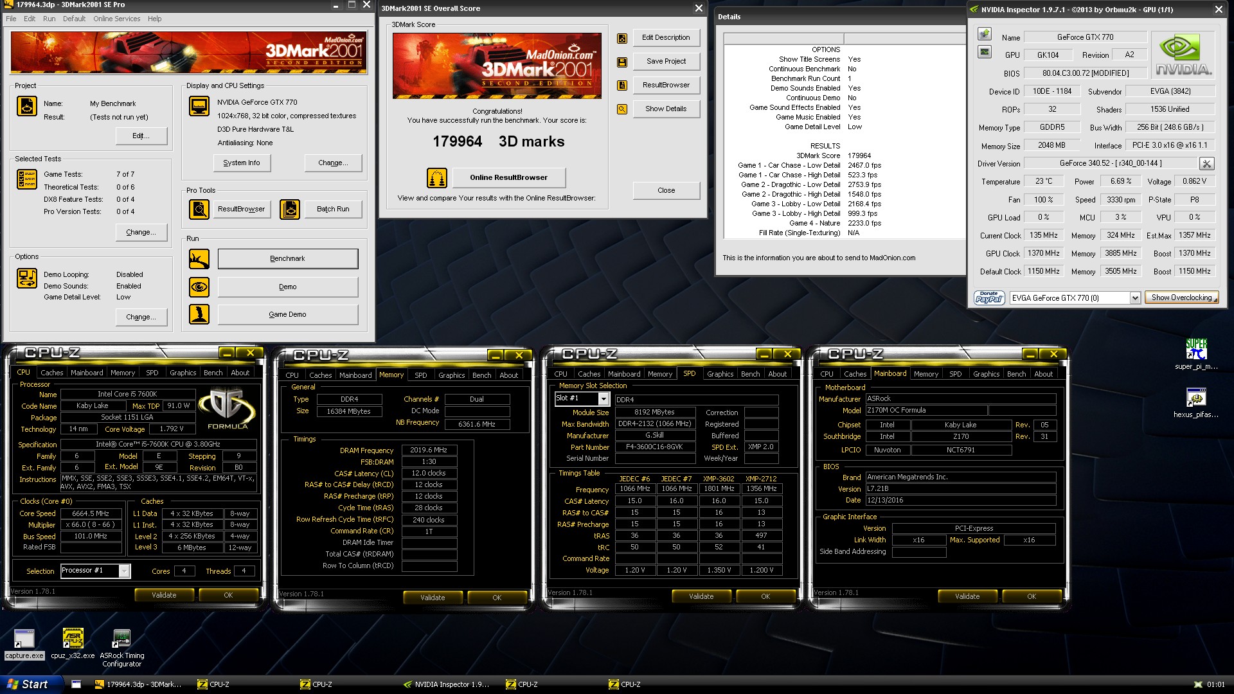Click the show desktop quick launch icon
The height and width of the screenshot is (694, 1234).
76,684
